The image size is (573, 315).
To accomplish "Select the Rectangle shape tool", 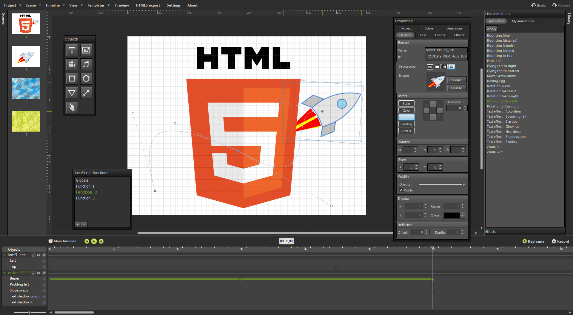I will click(x=72, y=79).
